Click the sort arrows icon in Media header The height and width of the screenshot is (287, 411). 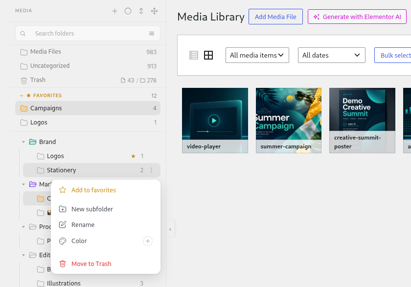click(x=141, y=11)
